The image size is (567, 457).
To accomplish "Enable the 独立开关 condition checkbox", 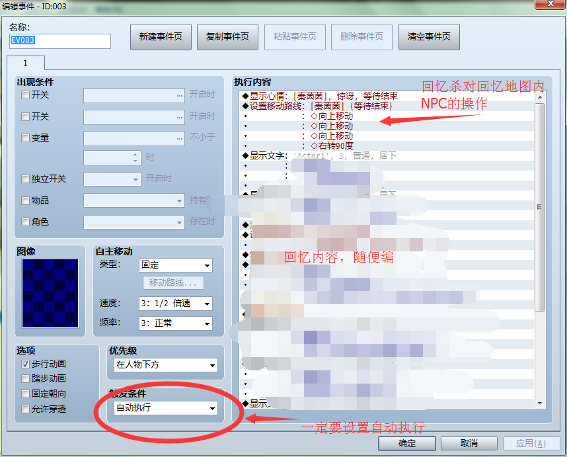I will pos(25,179).
